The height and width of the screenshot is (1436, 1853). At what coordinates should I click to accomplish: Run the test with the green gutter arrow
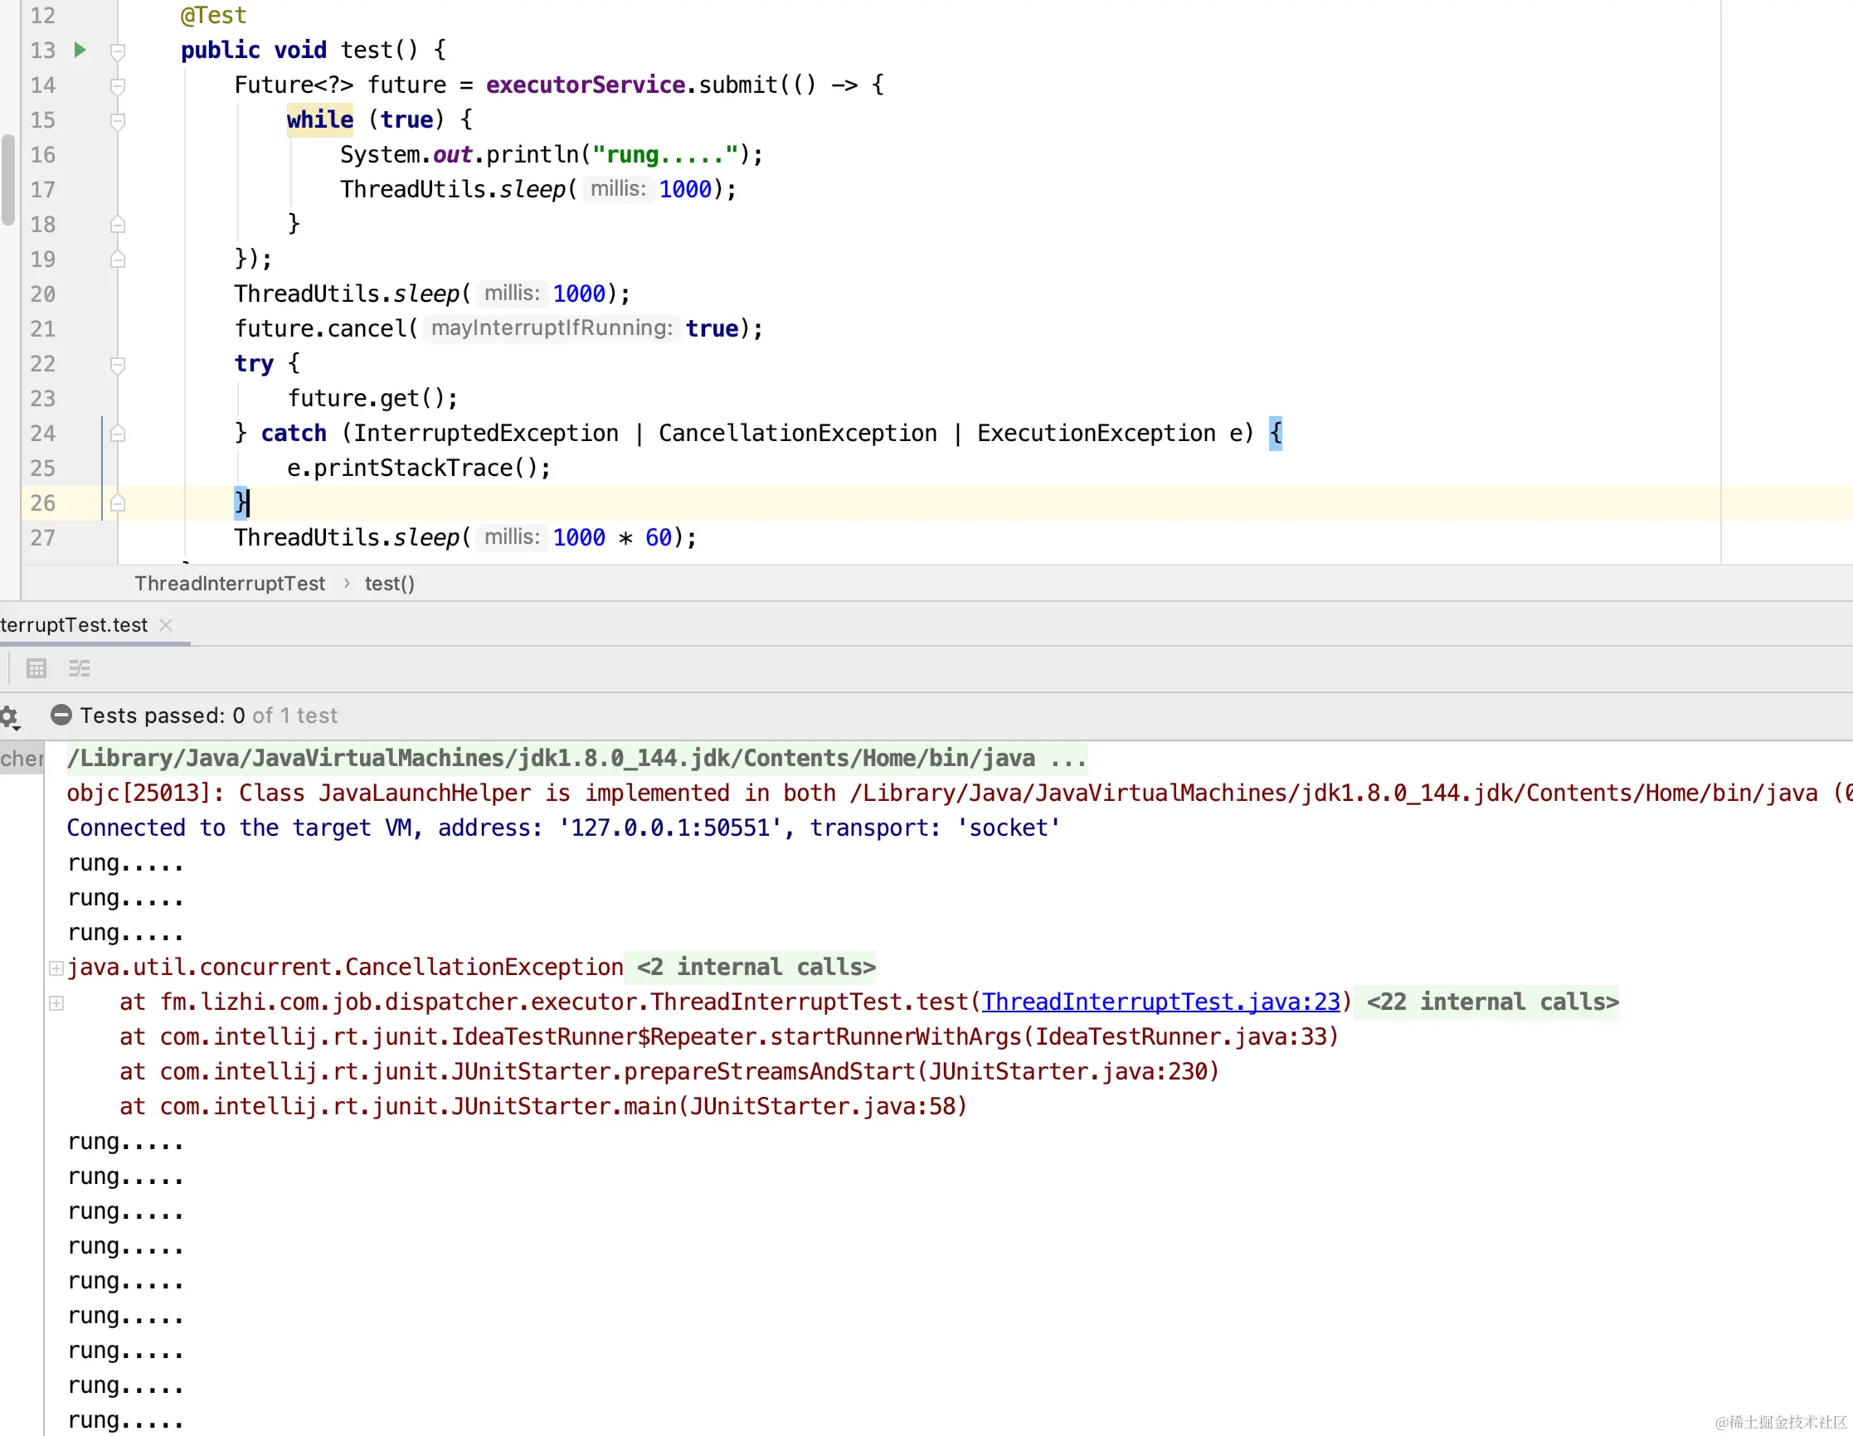click(x=80, y=50)
